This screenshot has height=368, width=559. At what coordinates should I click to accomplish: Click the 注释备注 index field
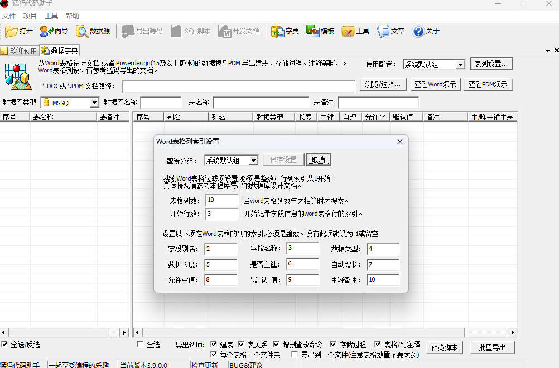[x=383, y=280]
